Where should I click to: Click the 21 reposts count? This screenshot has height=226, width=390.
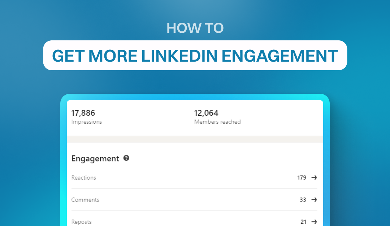pos(303,222)
